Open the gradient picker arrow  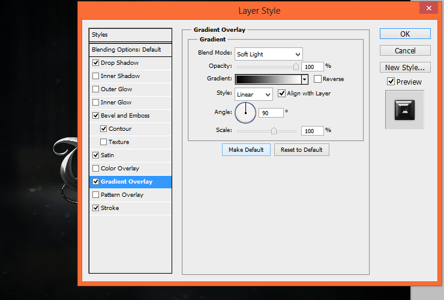[305, 79]
